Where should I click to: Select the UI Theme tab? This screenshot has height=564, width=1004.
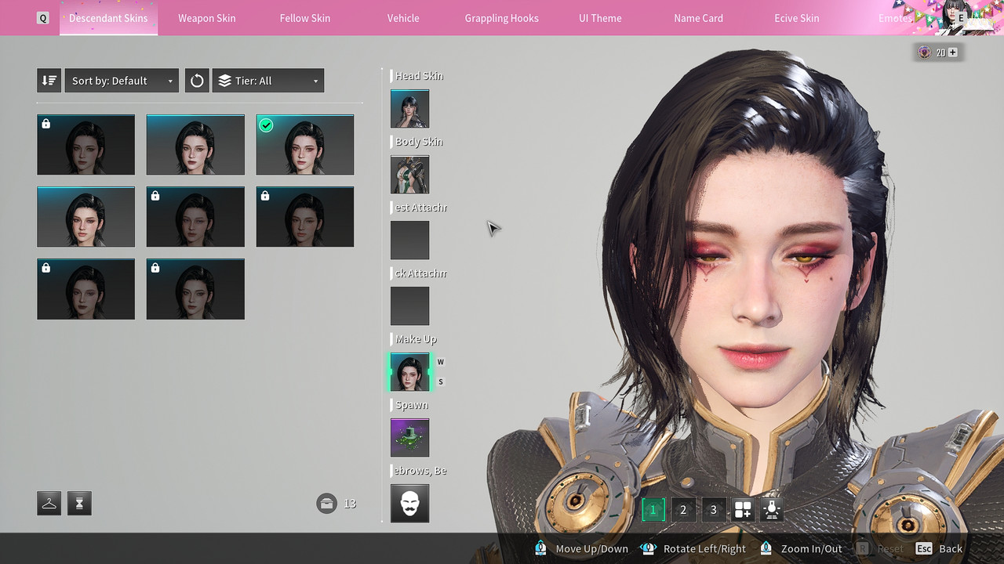point(600,18)
